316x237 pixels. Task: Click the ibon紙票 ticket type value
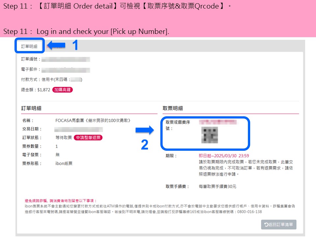click(x=64, y=164)
